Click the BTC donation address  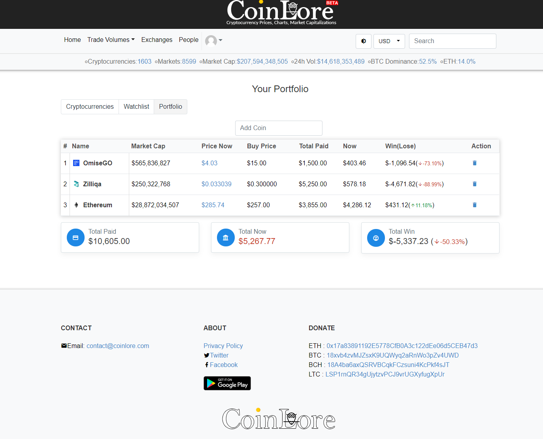coord(393,355)
